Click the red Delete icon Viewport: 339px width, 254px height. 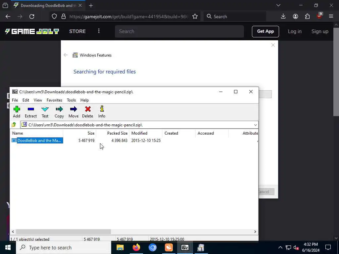[87, 112]
